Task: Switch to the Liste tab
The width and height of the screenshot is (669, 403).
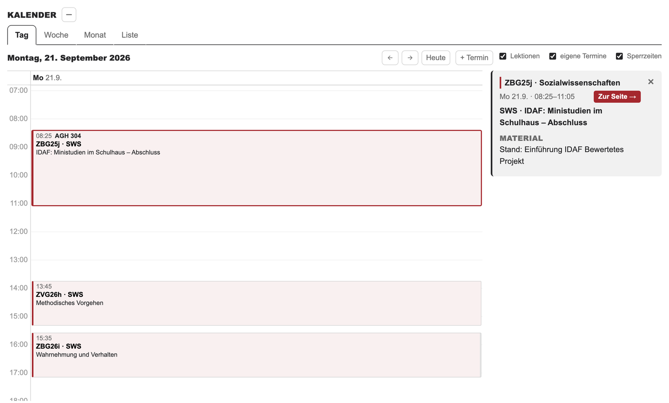Action: pyautogui.click(x=130, y=35)
